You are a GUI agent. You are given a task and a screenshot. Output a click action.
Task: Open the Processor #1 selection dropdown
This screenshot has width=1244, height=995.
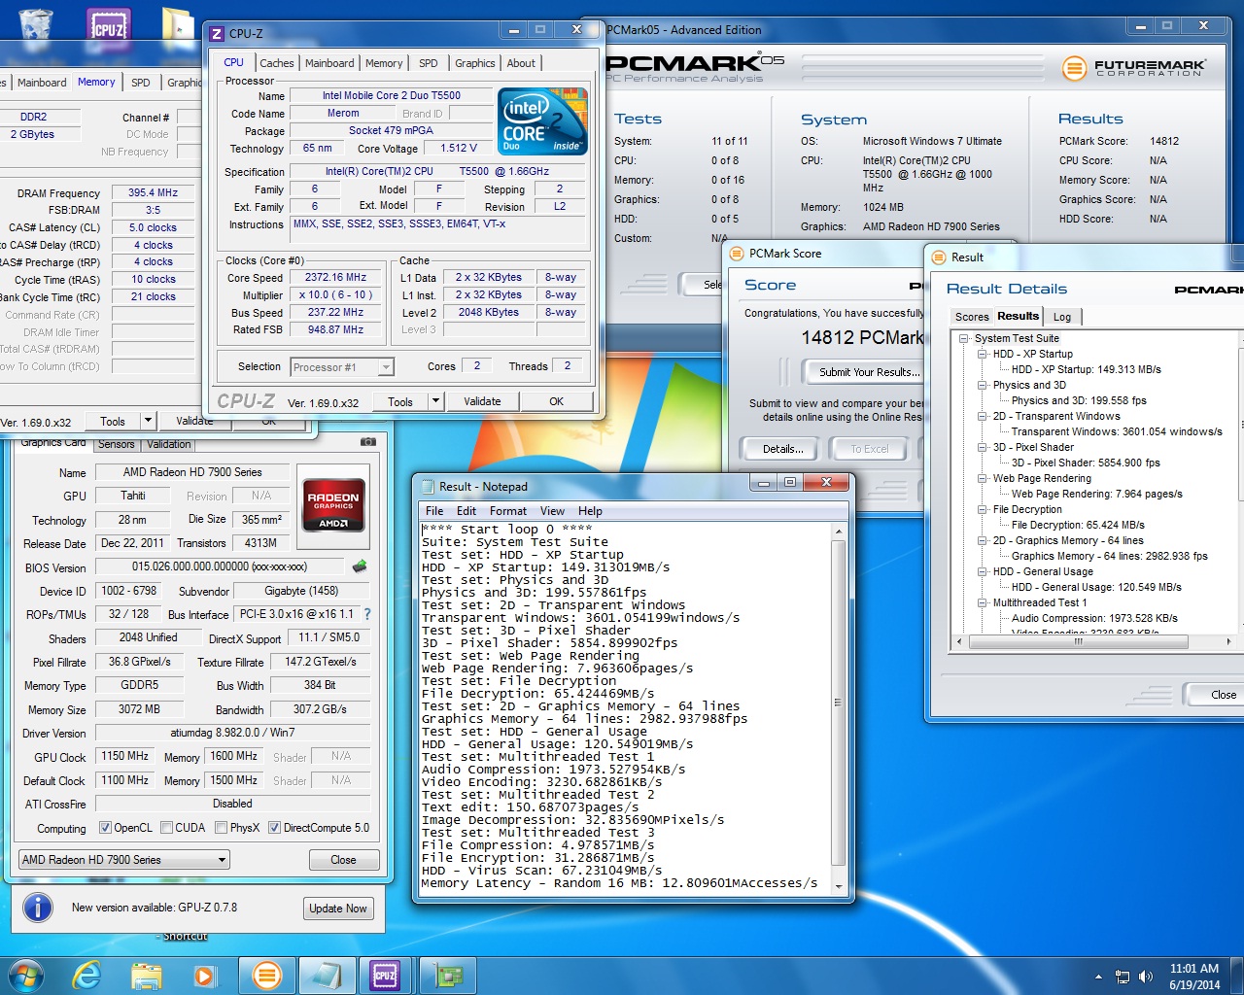coord(342,367)
